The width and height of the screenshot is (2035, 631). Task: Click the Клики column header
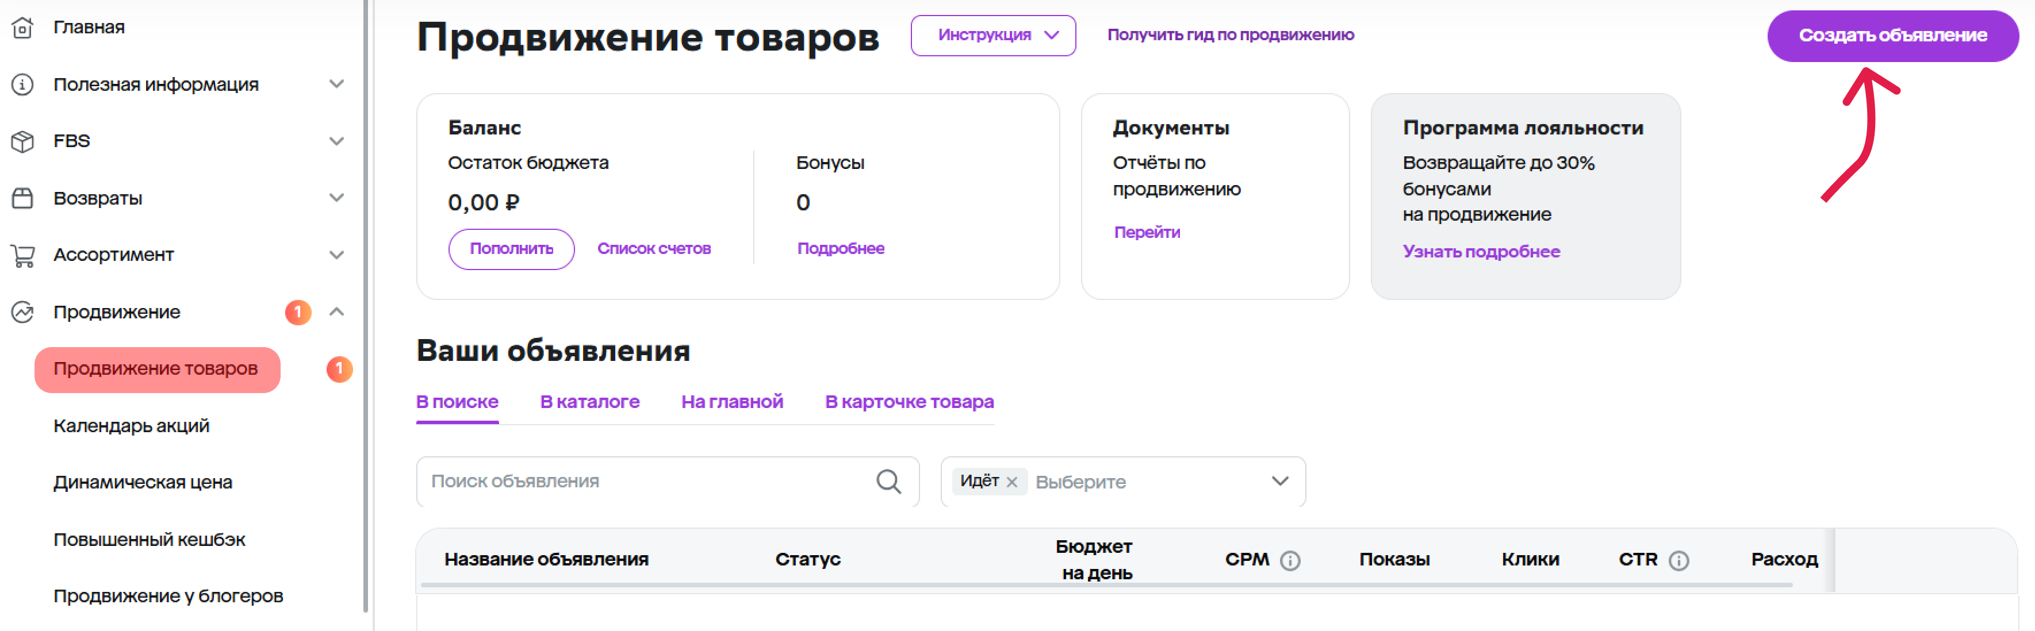[1530, 560]
